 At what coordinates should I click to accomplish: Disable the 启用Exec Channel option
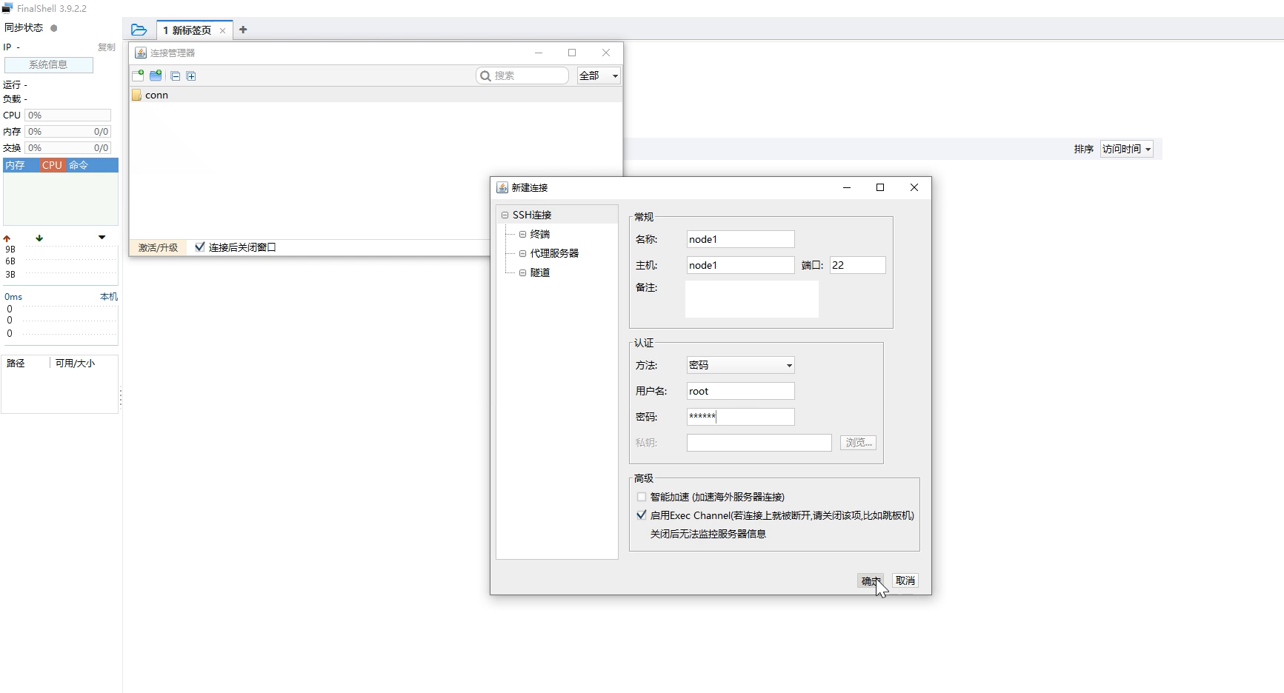[x=641, y=515]
